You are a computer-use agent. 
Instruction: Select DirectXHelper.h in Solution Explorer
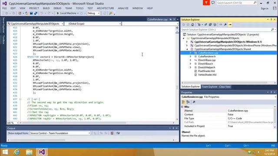pyautogui.click(x=207, y=68)
